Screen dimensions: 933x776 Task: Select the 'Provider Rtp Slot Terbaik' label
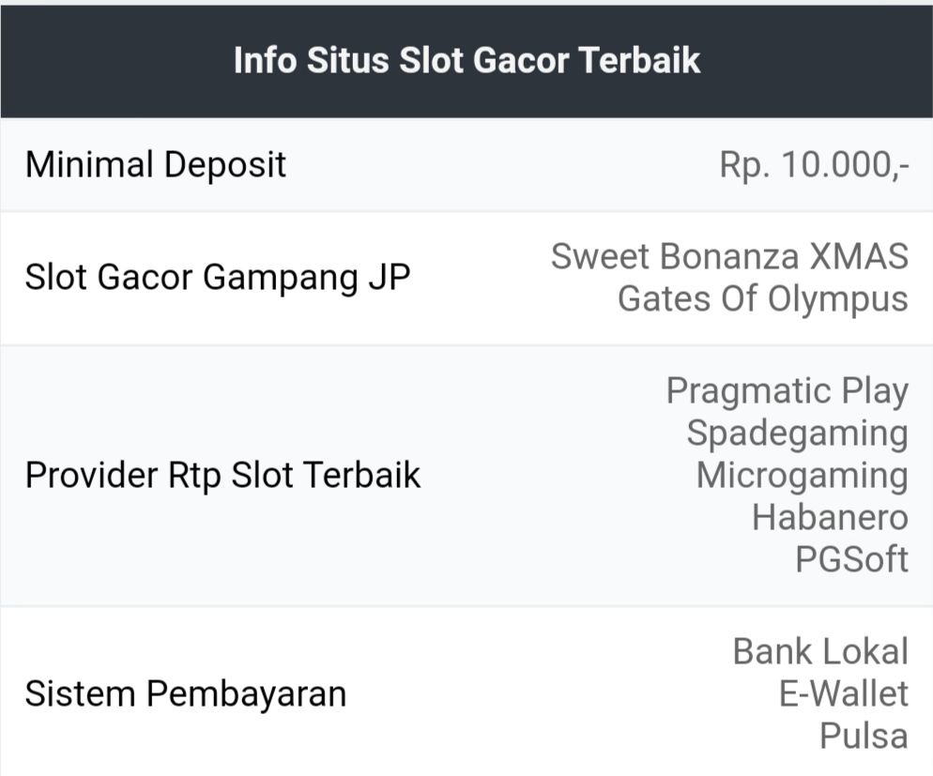click(222, 476)
